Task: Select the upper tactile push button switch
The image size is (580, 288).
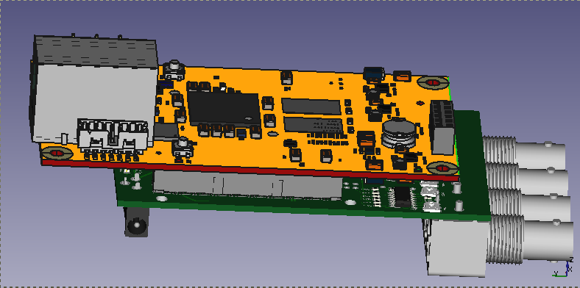Action: [174, 70]
